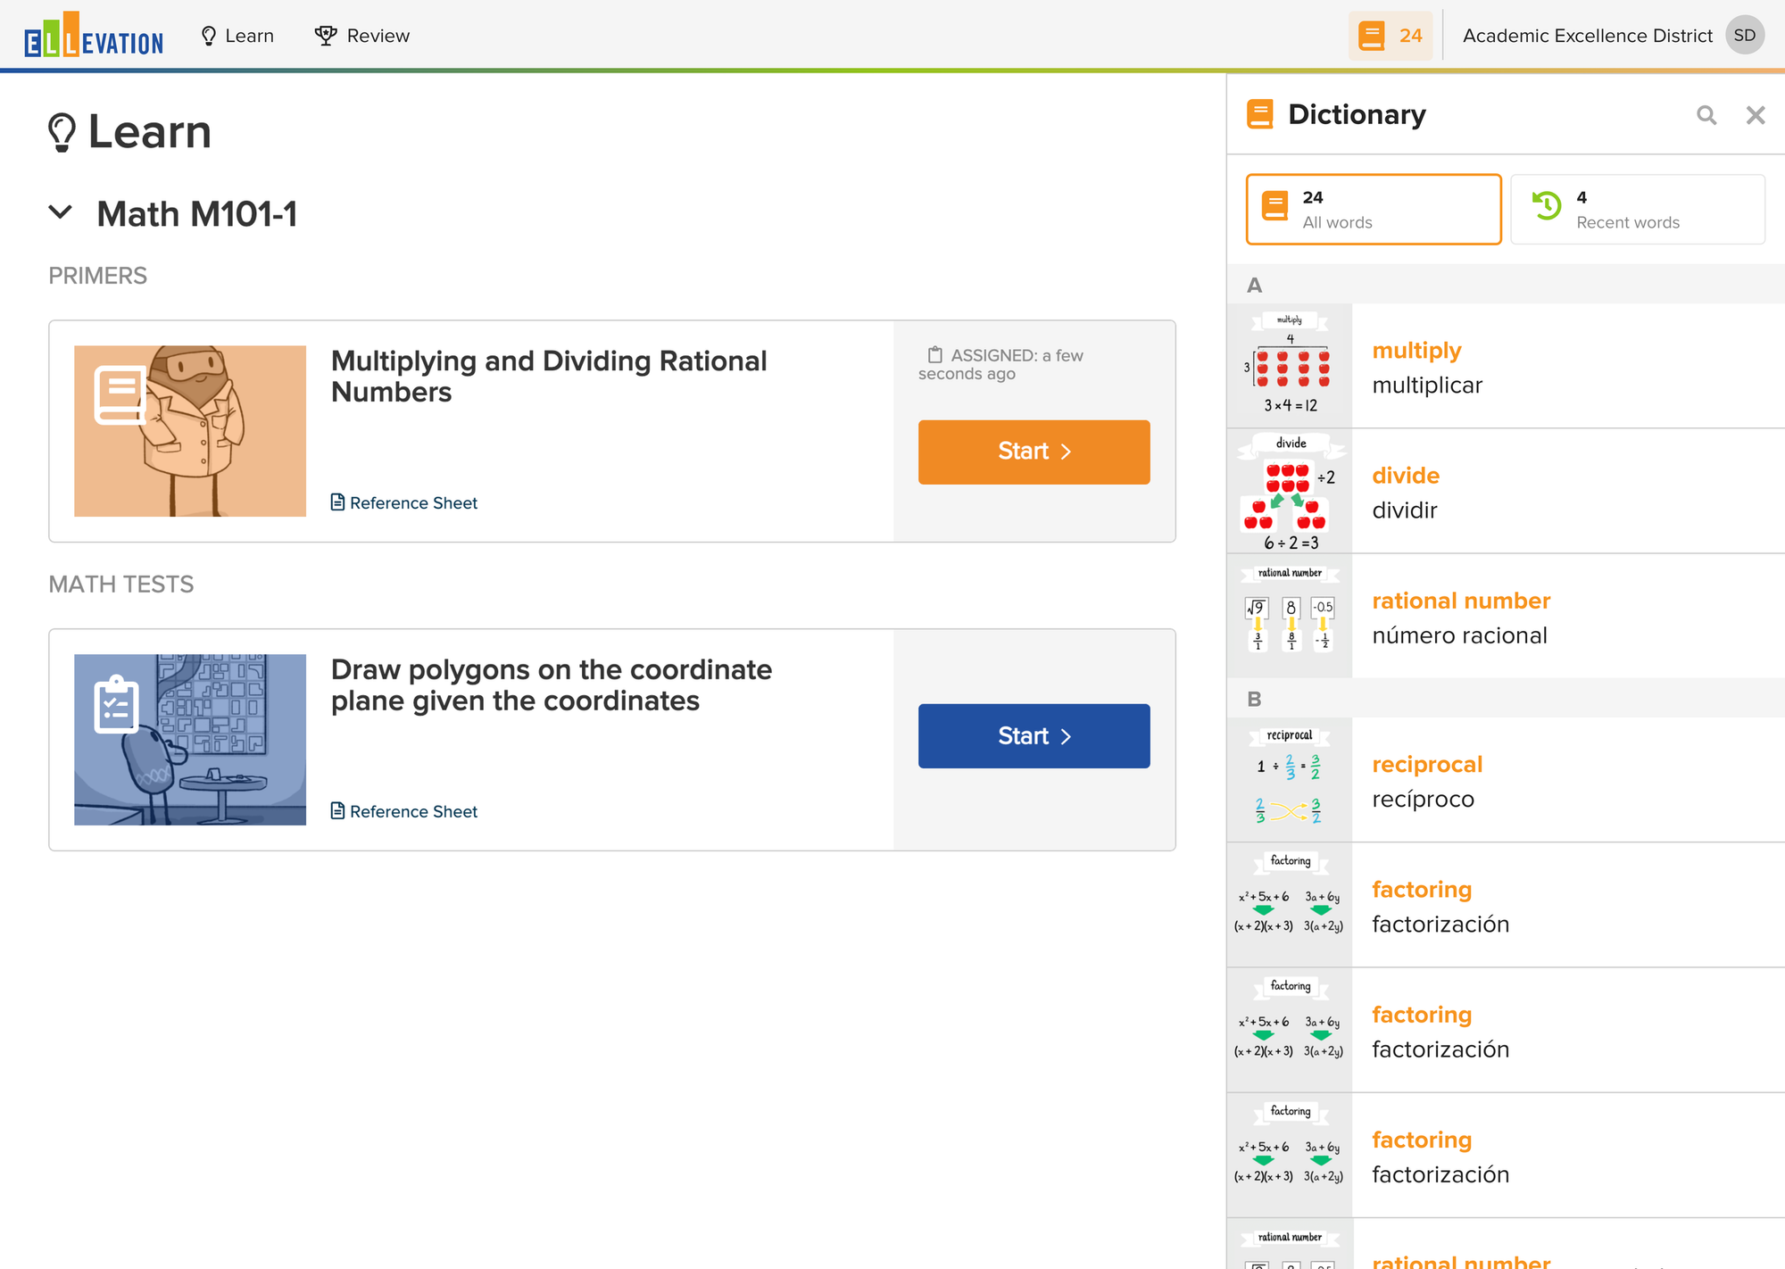
Task: Open the Review navigation item
Action: pyautogui.click(x=362, y=36)
